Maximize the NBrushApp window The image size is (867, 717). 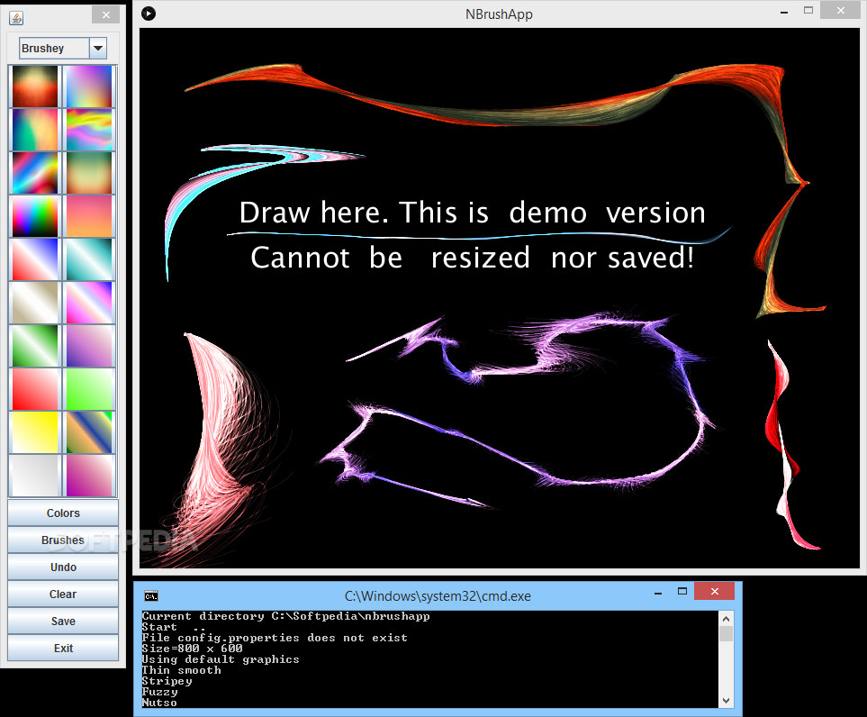pos(808,11)
